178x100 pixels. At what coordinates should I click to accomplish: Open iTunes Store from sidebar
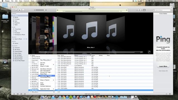[x=18, y=29]
